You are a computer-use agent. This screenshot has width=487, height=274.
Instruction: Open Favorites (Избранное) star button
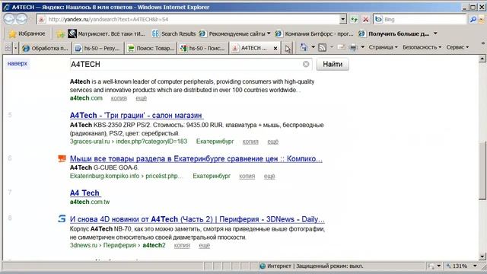tap(27, 33)
